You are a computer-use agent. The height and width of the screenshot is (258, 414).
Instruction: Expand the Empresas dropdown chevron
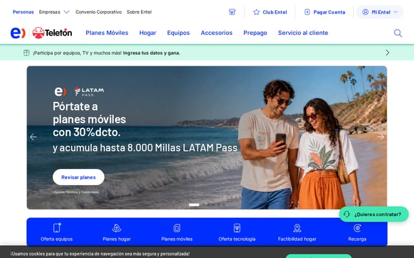click(67, 12)
